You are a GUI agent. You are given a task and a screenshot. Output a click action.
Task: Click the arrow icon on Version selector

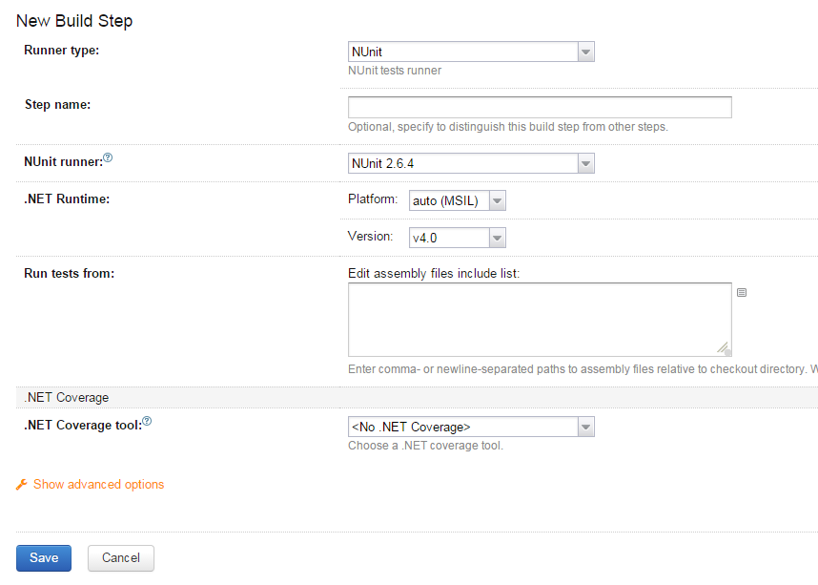pyautogui.click(x=497, y=237)
